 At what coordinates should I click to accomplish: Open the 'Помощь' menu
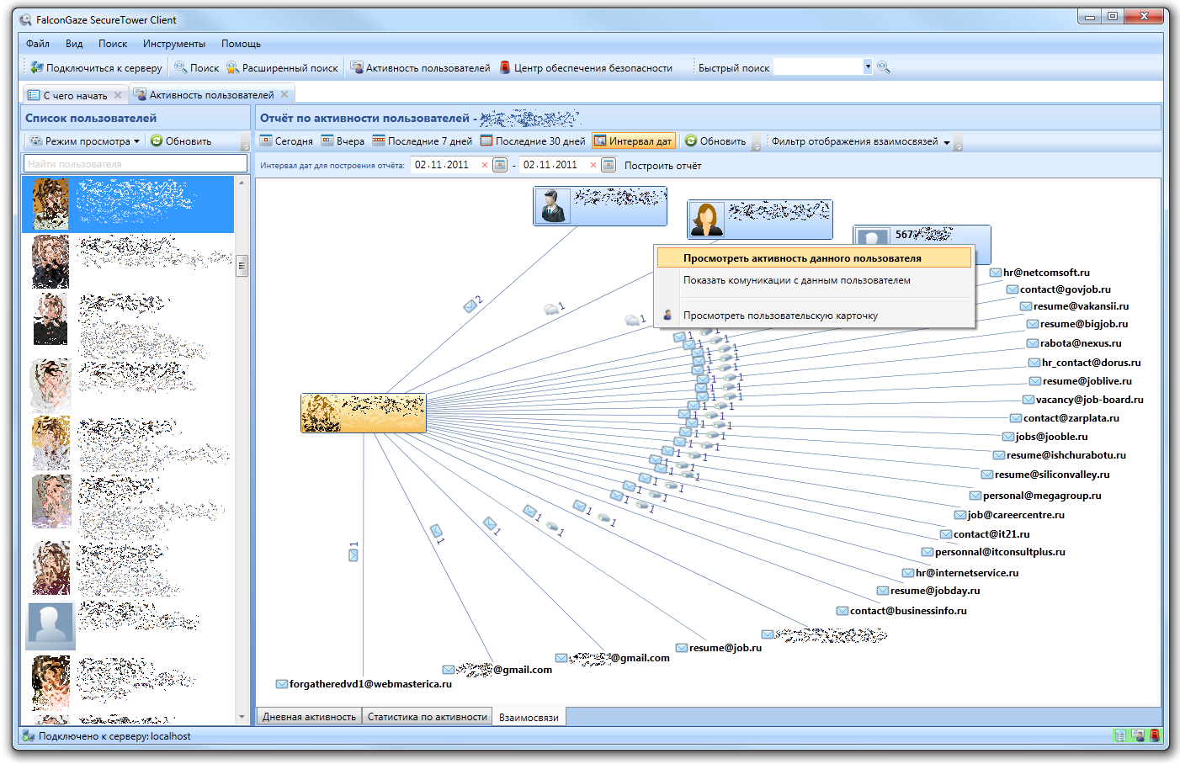[x=241, y=44]
